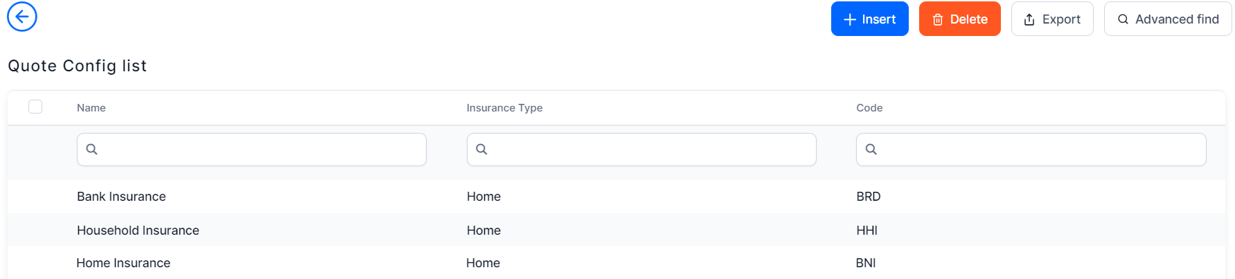This screenshot has height=279, width=1235.
Task: Click search icon in Insurance Type filter
Action: coord(481,149)
